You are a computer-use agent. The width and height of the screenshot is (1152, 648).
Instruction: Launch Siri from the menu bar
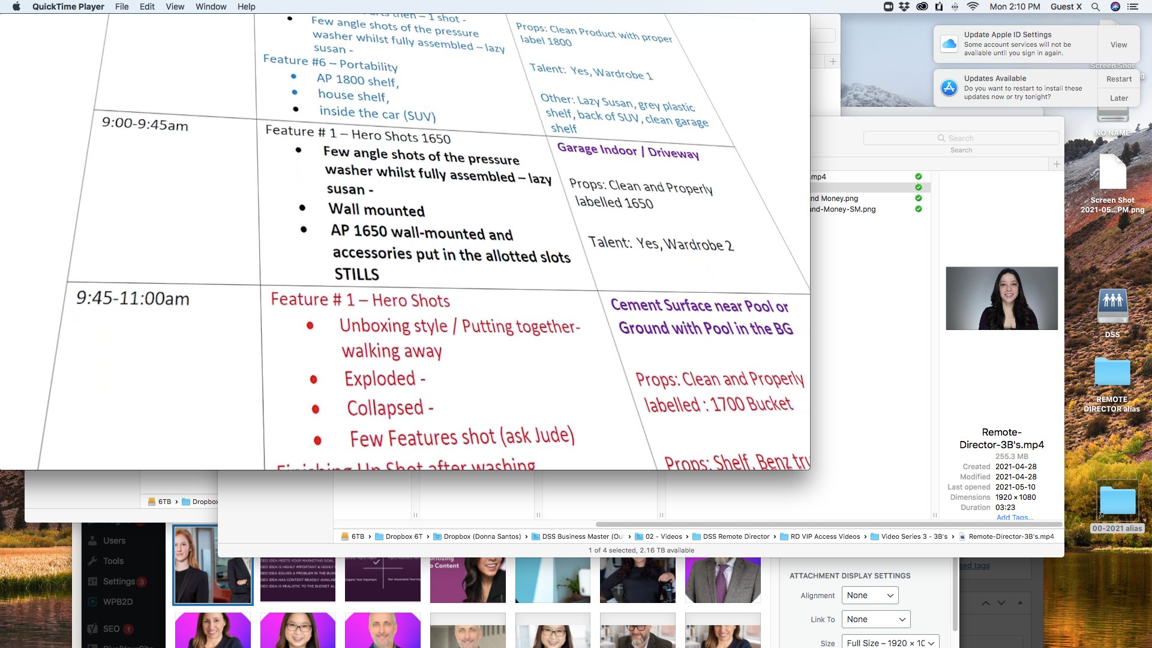pos(1115,7)
